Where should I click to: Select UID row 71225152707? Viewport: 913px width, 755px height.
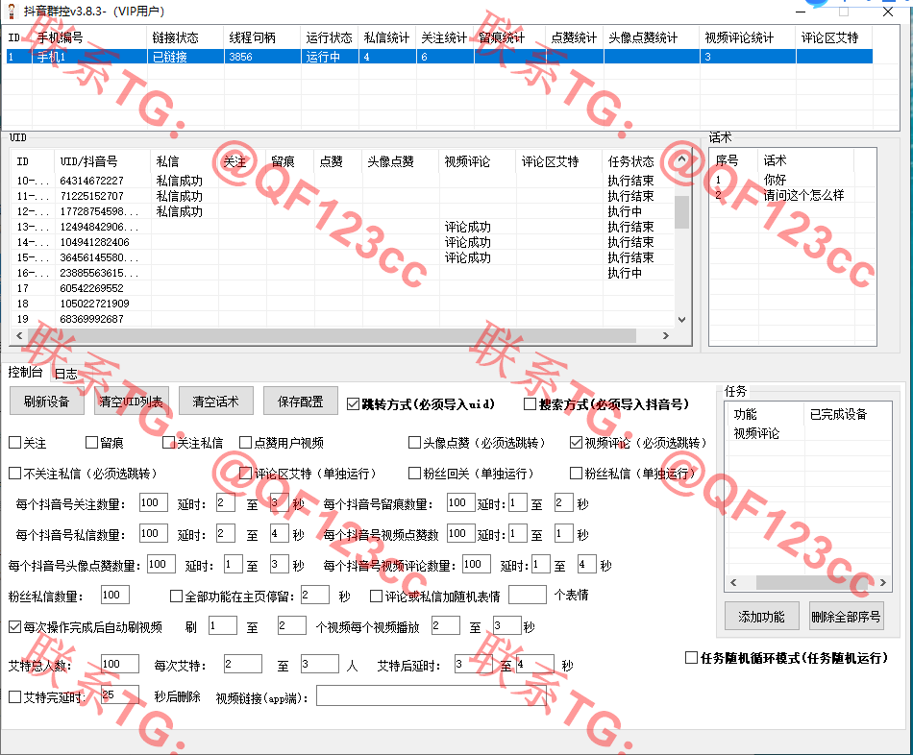(343, 196)
